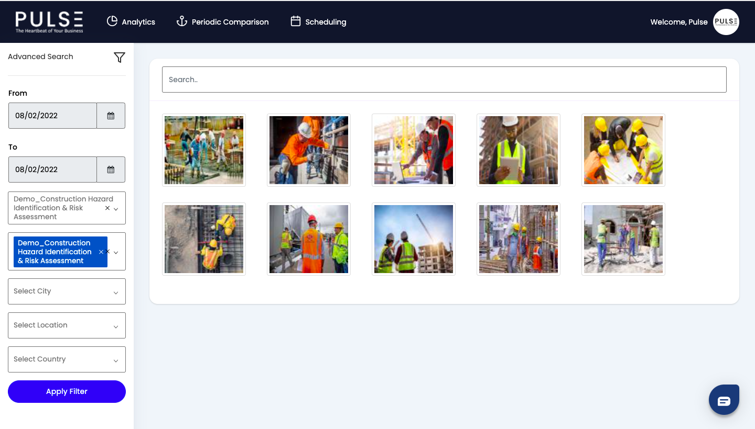Click the Scheduling calendar icon
The width and height of the screenshot is (755, 429).
point(295,21)
